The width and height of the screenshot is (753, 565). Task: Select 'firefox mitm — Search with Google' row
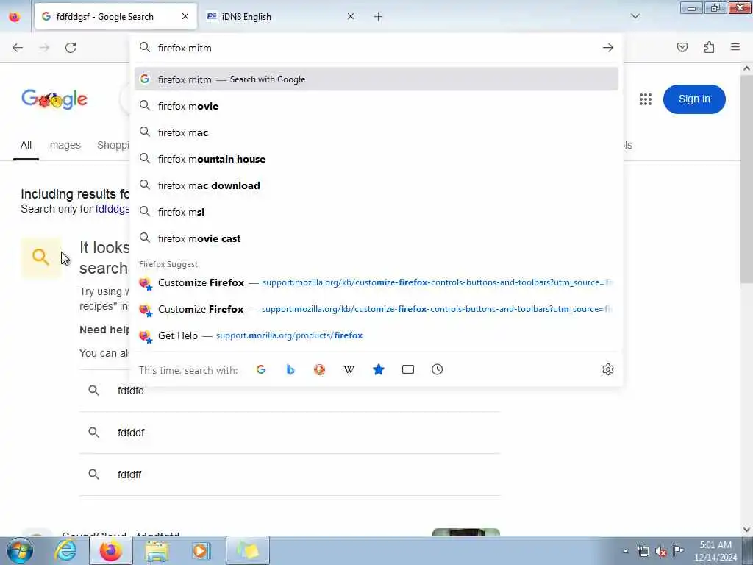(376, 79)
